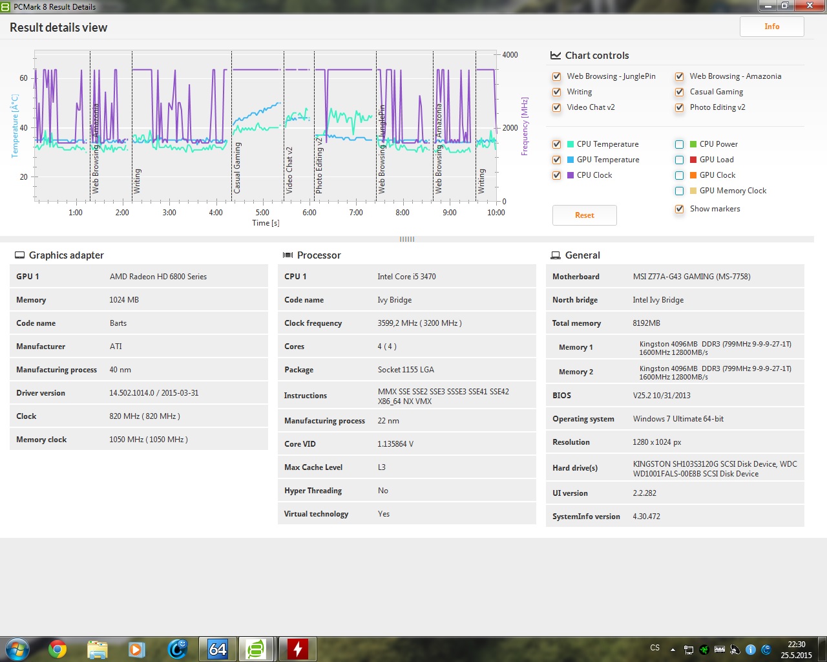Enable the GPU Load checkbox
This screenshot has width=827, height=662.
point(679,160)
